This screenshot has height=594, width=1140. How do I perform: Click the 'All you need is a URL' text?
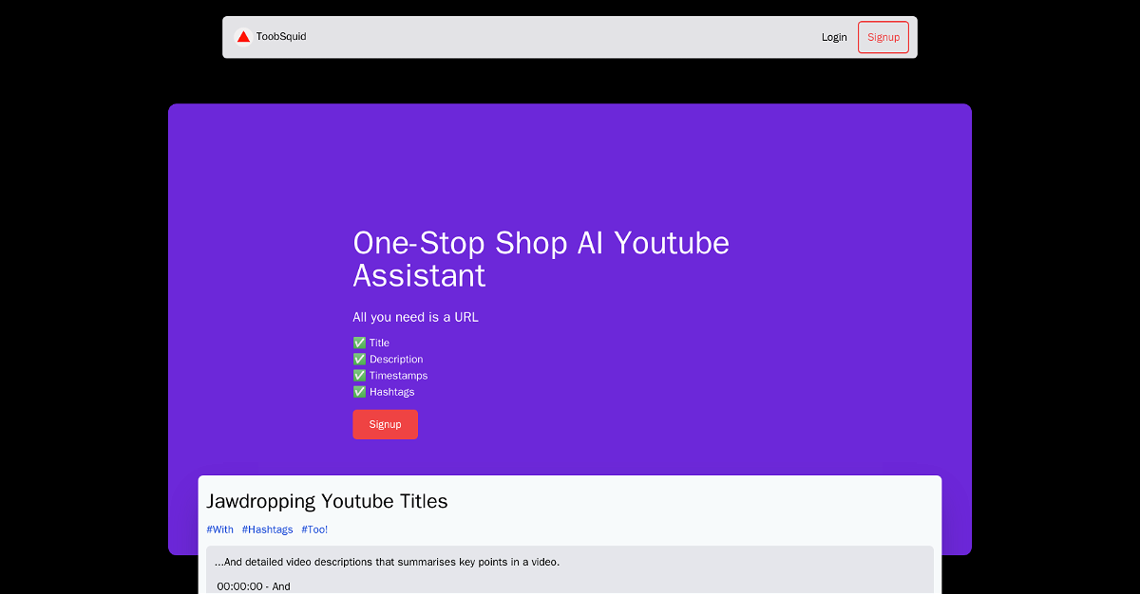click(415, 317)
